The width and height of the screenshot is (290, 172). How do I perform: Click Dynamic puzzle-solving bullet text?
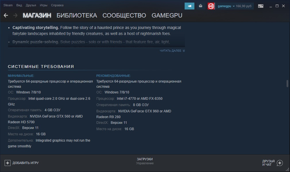(91, 42)
